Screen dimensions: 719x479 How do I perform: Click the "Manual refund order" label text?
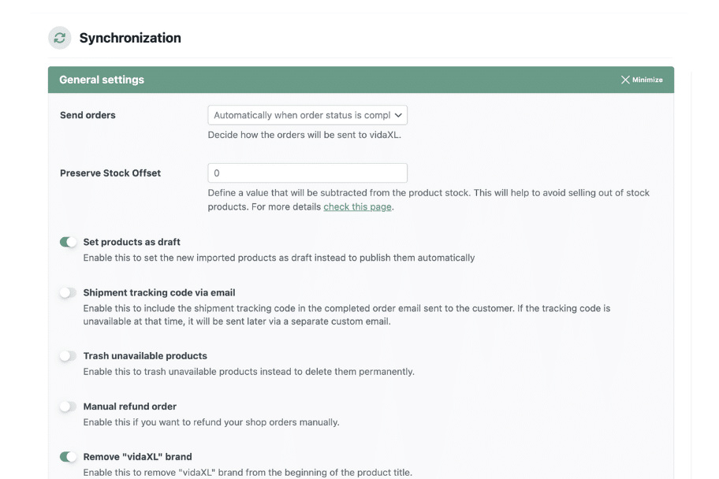click(x=129, y=407)
